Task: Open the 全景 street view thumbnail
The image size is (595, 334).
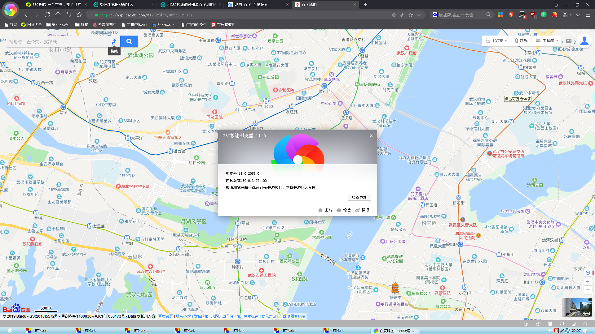Action: pos(577,307)
